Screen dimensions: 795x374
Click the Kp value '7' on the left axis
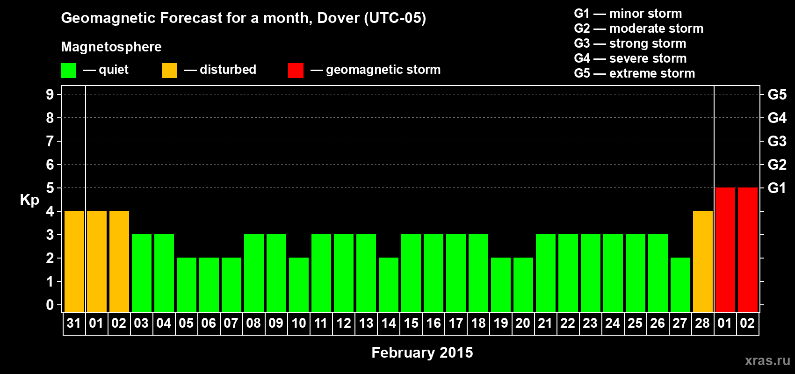pos(50,141)
